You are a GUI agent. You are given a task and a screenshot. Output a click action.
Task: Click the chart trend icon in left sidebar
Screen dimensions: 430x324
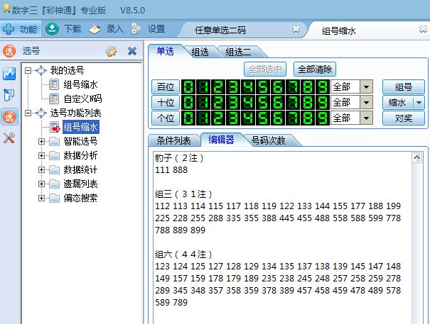click(x=9, y=74)
